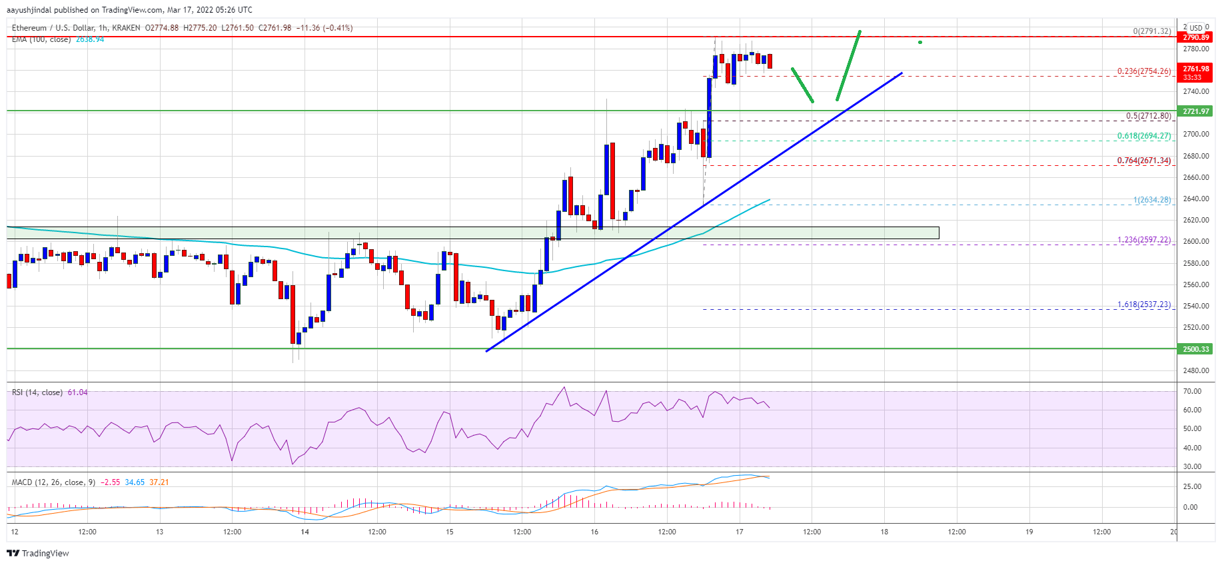
Task: Click the open price O2774.88
Action: point(162,28)
